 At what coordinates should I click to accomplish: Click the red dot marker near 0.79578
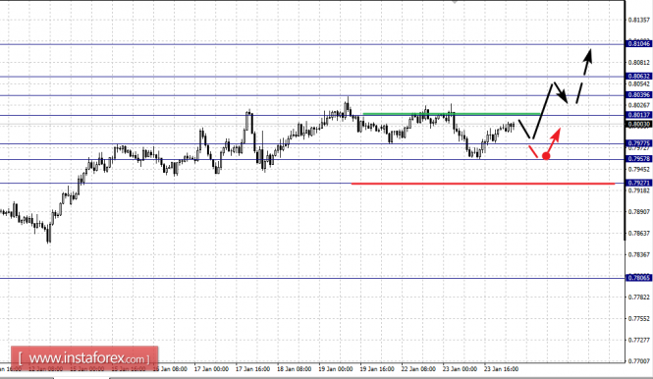point(546,156)
